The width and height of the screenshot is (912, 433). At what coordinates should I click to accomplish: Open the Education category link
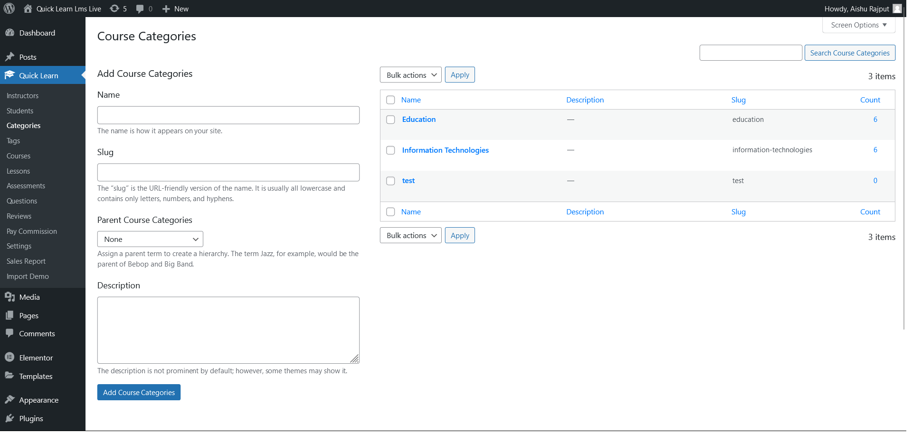click(x=419, y=120)
